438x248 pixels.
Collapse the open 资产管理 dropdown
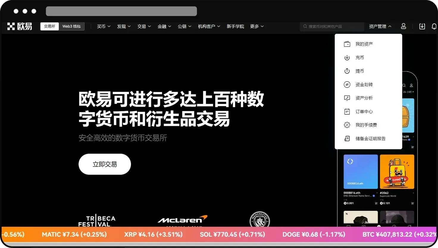coord(380,26)
